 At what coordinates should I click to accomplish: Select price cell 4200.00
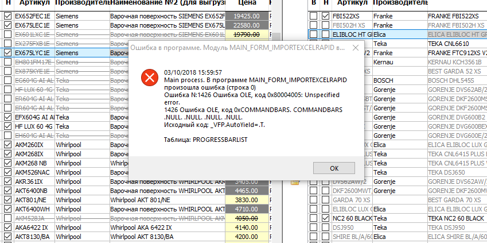coord(247,237)
